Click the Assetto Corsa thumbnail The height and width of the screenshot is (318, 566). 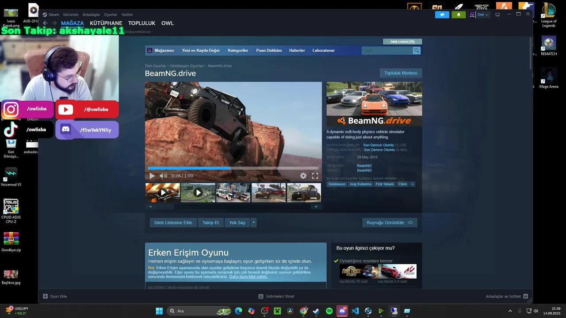coord(397,271)
